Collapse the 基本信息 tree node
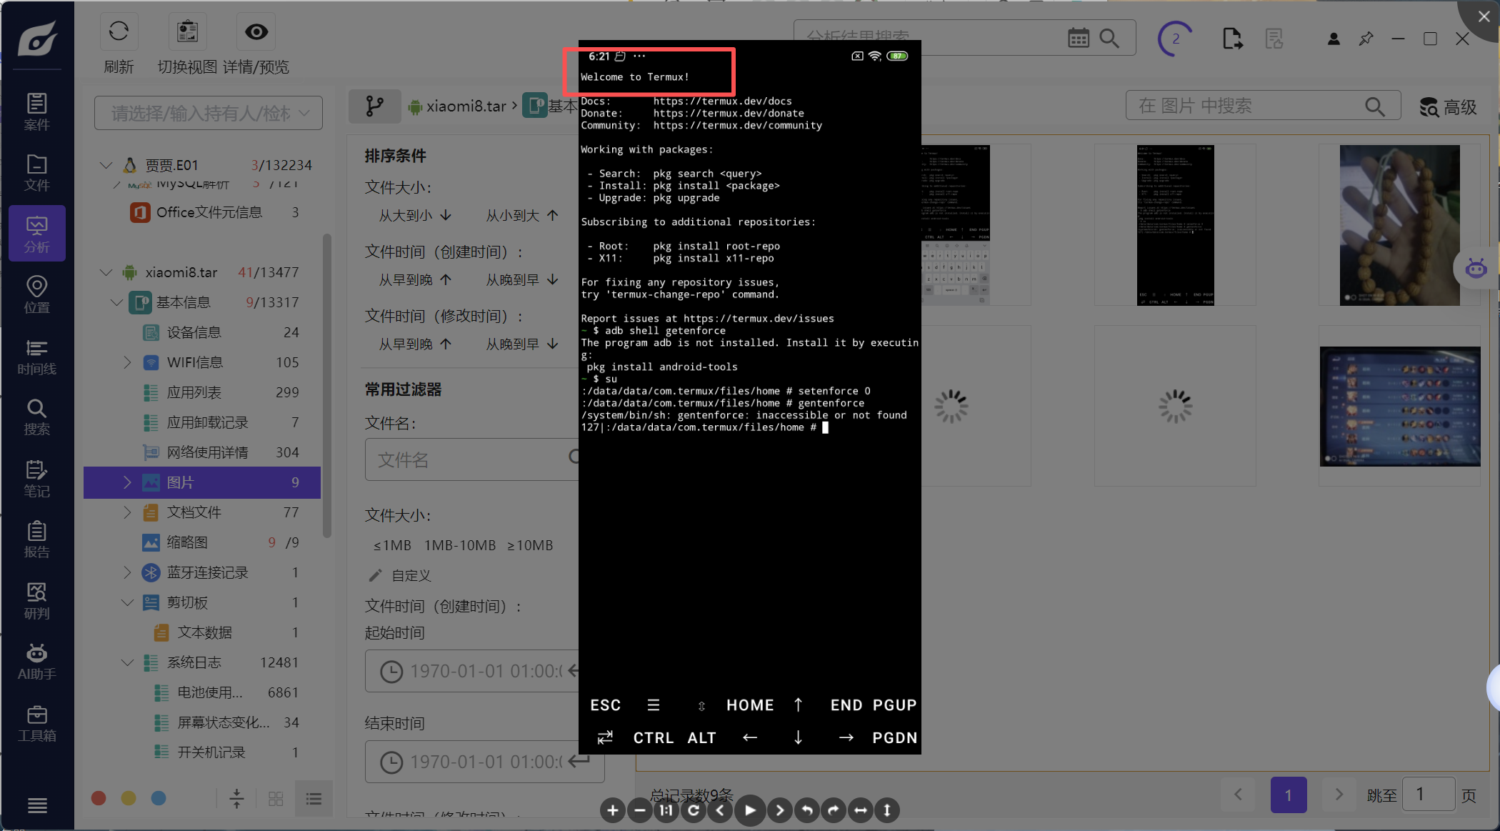This screenshot has width=1500, height=831. click(x=116, y=302)
